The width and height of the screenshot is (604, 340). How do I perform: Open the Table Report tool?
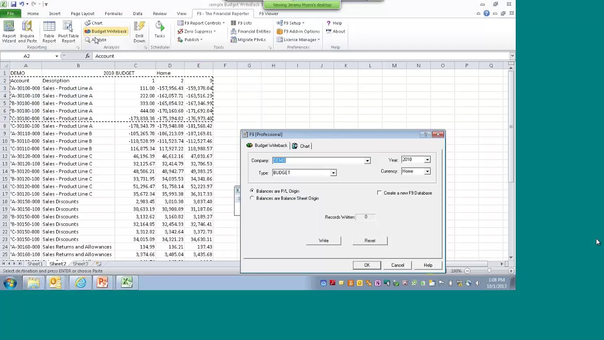pyautogui.click(x=49, y=32)
